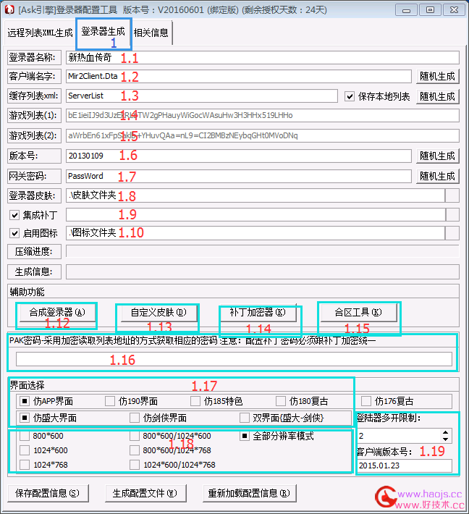
Task: Click the 重新加载配置信息(R) button
Action: click(x=250, y=493)
